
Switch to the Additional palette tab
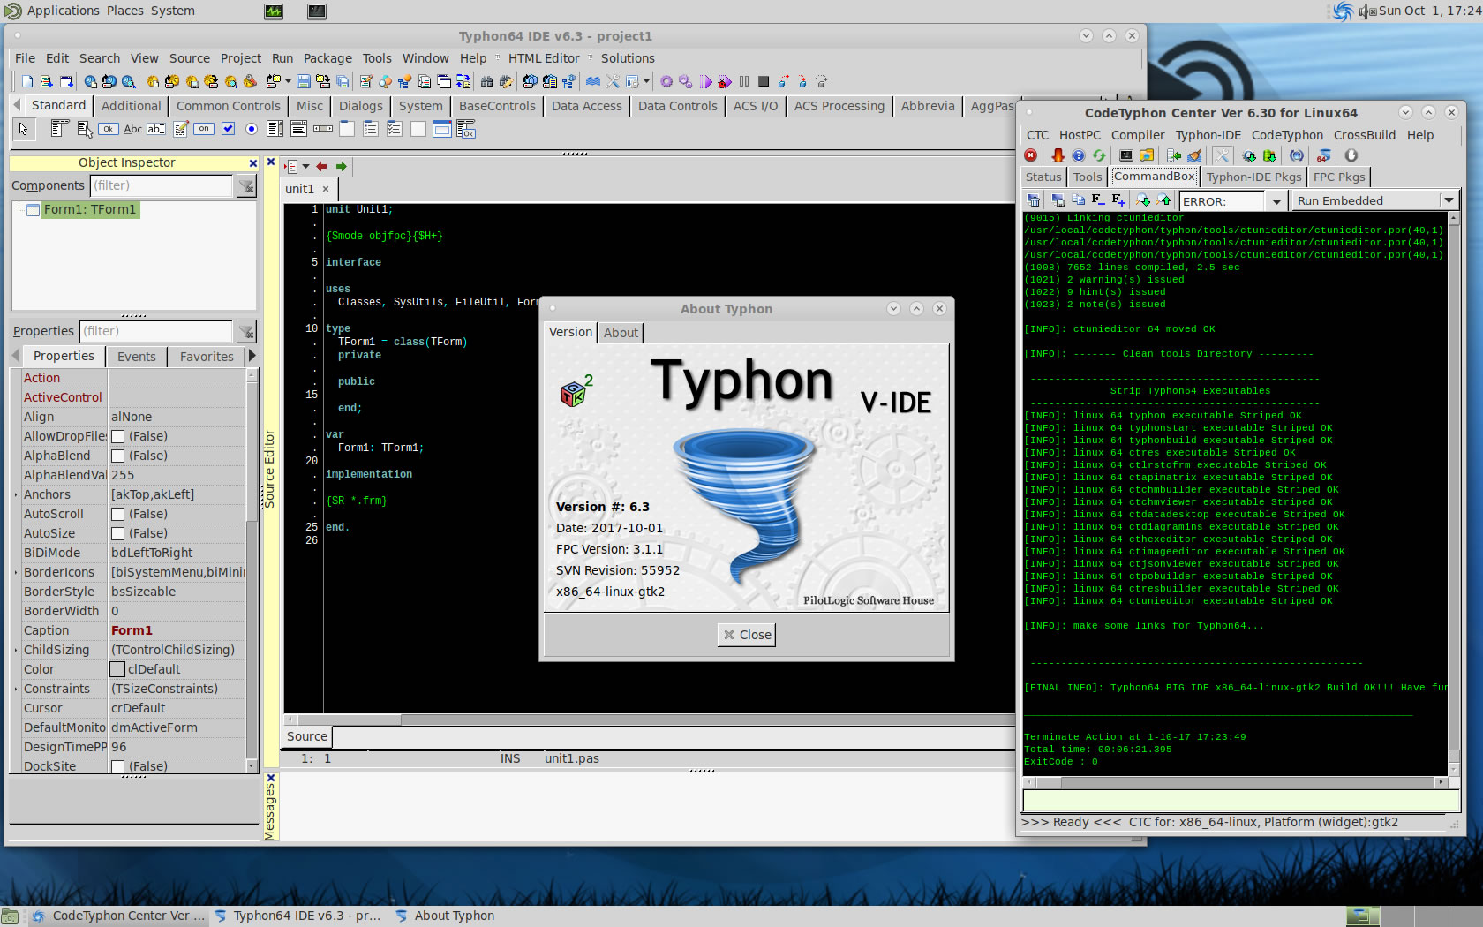point(132,106)
